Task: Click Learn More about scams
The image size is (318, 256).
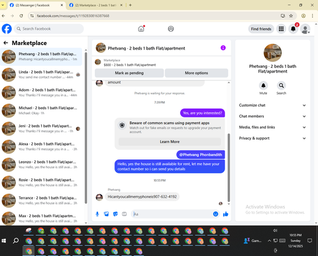Action: 170,142
